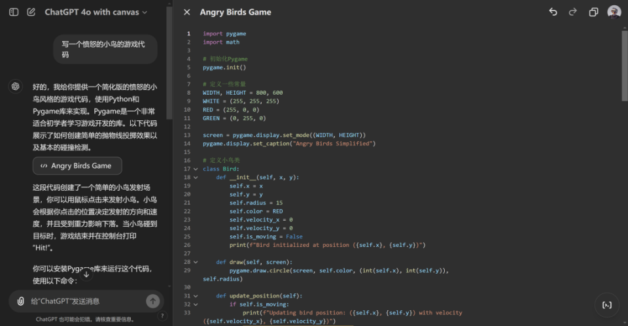628x326 pixels.
Task: Start a new chat with pencil icon
Action: [31, 12]
